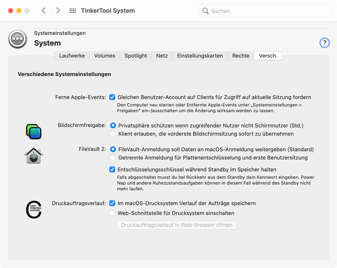Click the search magnifier icon

pyautogui.click(x=205, y=11)
